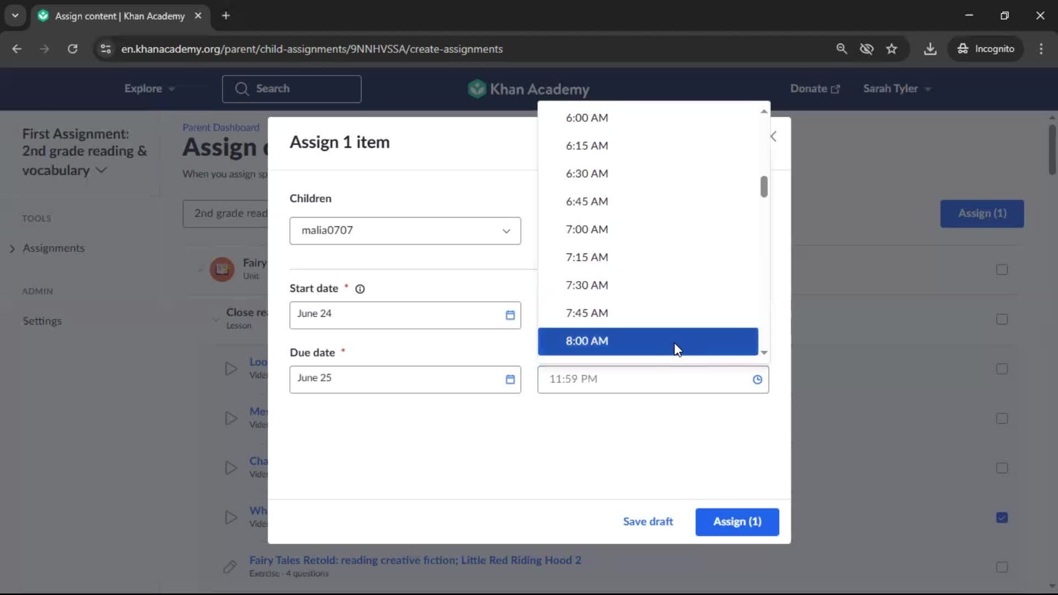Click the Khan Academy logo

coord(528,89)
